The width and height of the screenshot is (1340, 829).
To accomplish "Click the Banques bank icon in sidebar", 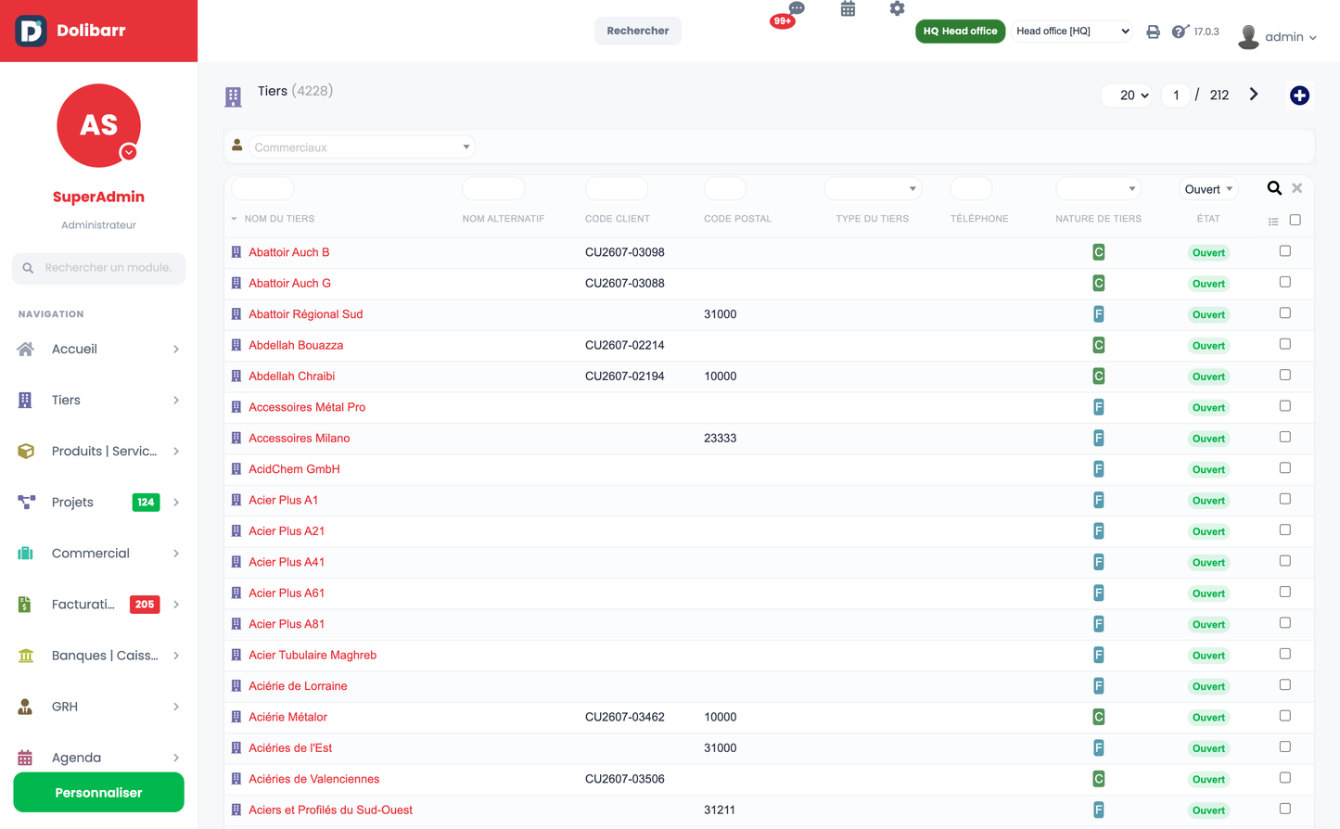I will pyautogui.click(x=26, y=656).
